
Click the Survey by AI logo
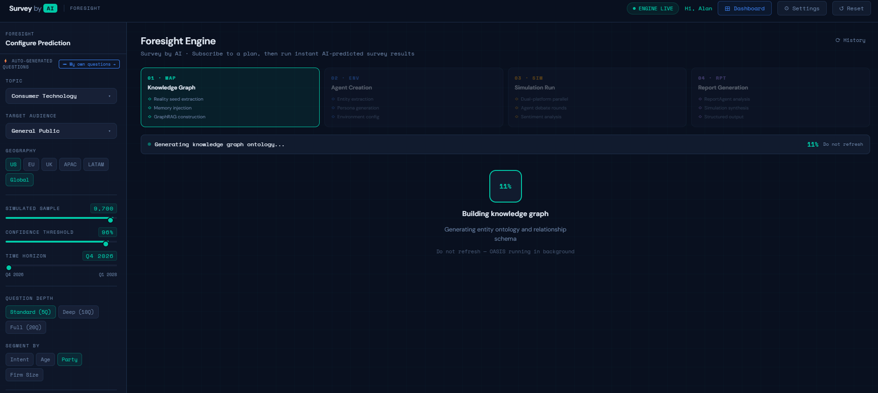(33, 8)
